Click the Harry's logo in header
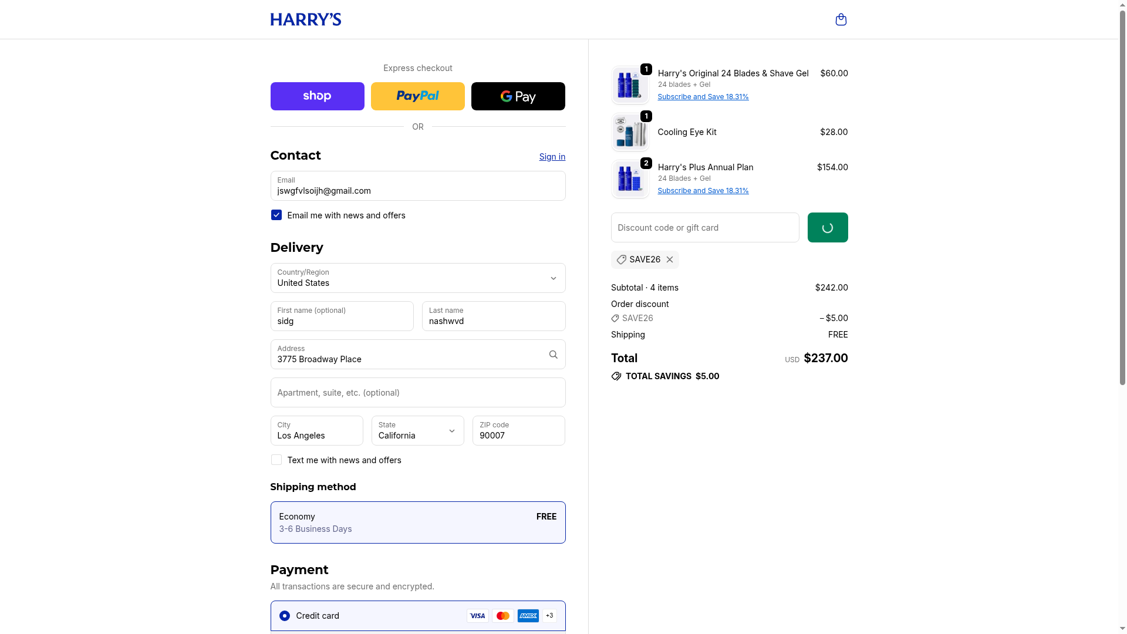 [x=305, y=20]
